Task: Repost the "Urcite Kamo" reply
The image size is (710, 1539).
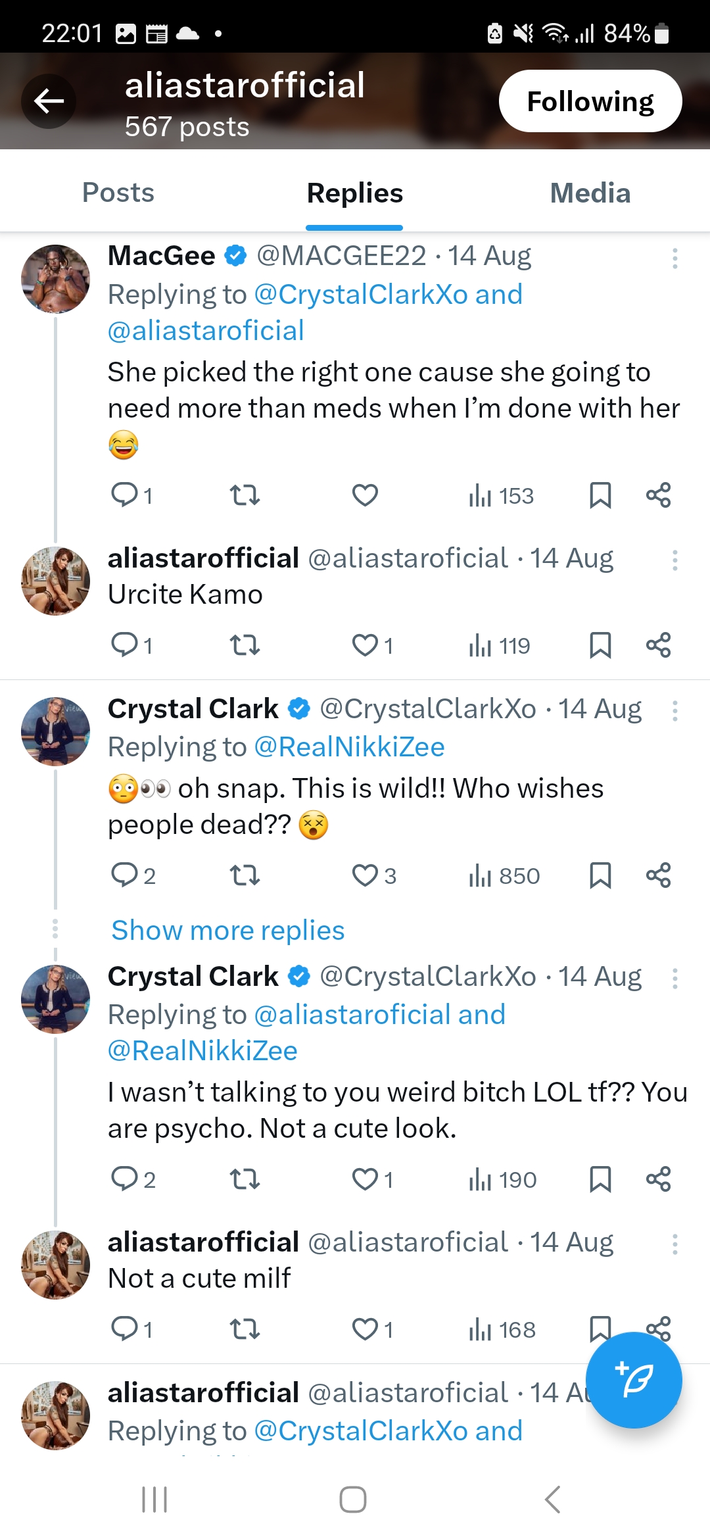Action: tap(245, 645)
